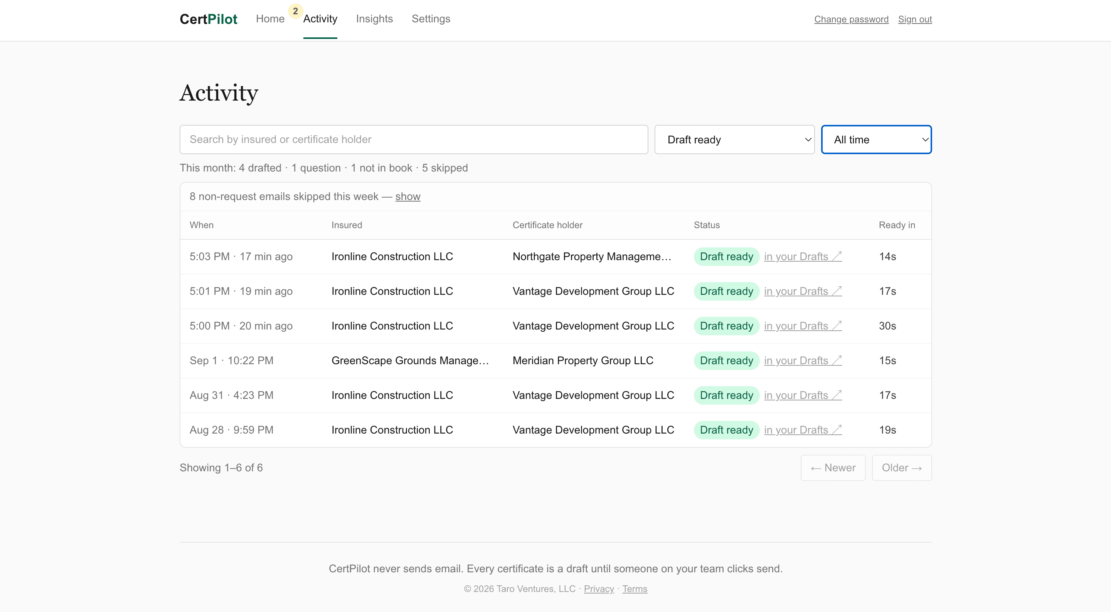Open the CertPilot logo home link

pyautogui.click(x=208, y=19)
